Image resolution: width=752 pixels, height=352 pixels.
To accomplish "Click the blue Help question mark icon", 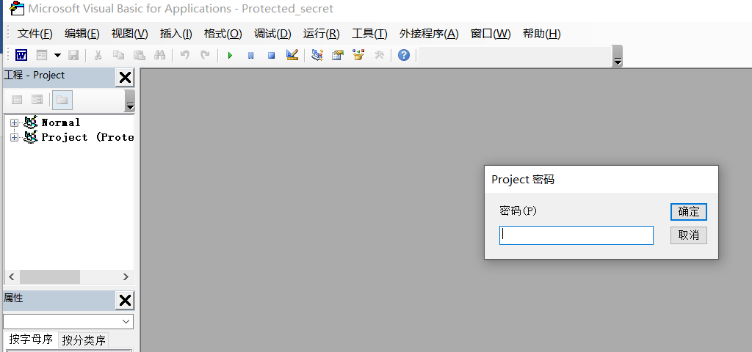I will point(404,55).
